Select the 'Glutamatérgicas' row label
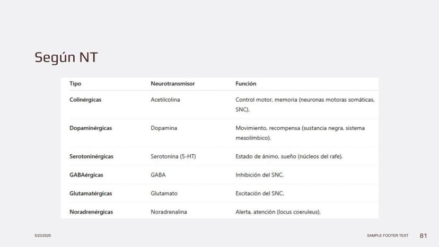The width and height of the screenshot is (439, 247). click(x=91, y=193)
